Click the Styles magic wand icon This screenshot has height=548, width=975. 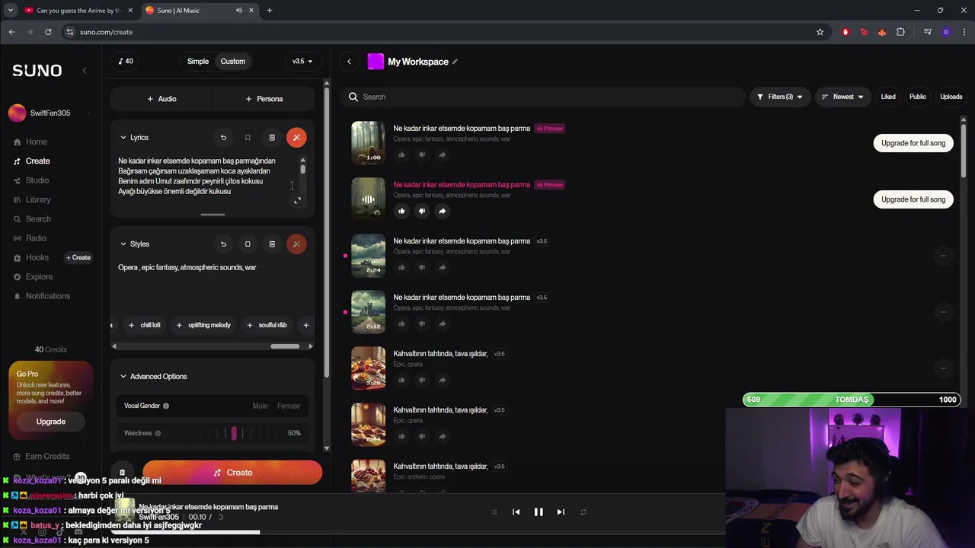[296, 244]
